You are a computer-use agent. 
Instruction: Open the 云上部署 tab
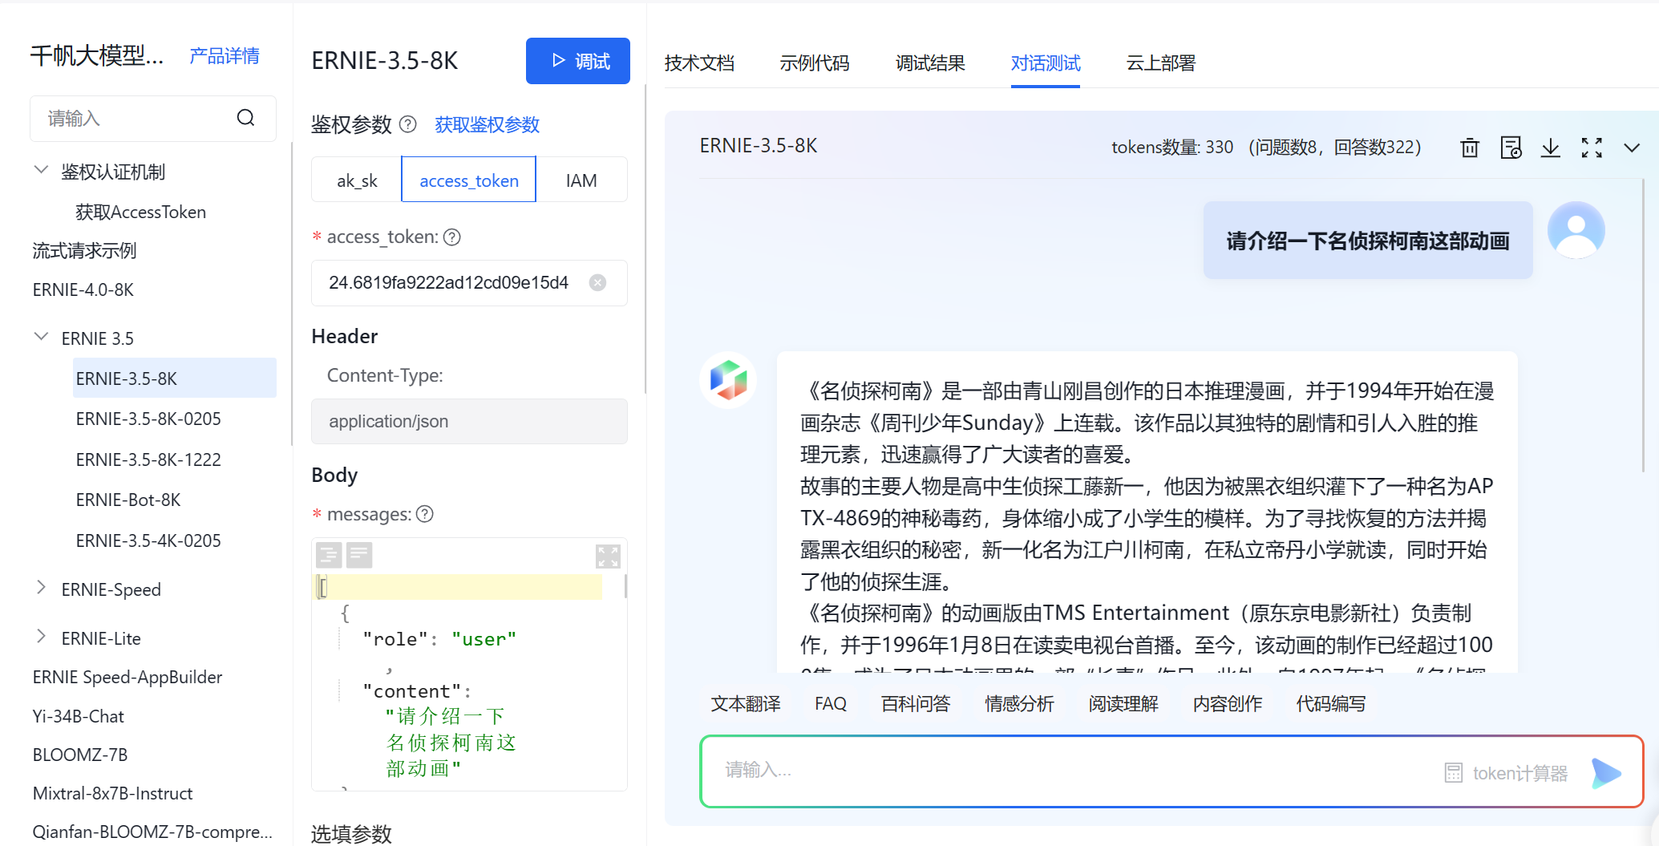click(1161, 63)
